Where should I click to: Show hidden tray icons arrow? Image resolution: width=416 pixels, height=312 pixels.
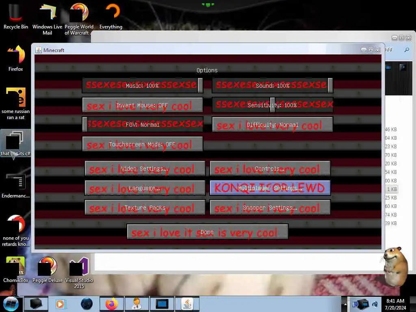pyautogui.click(x=345, y=304)
